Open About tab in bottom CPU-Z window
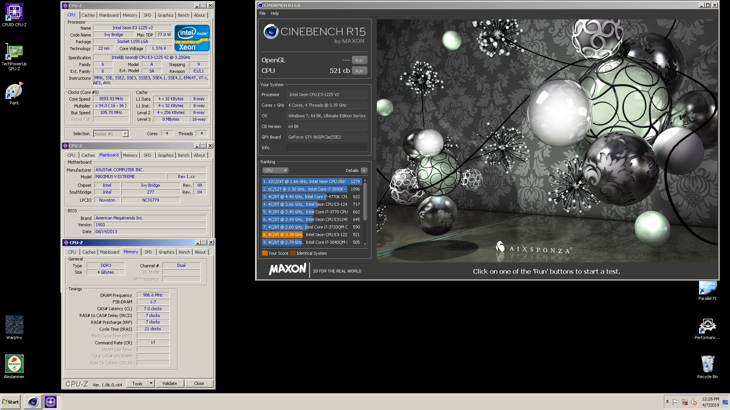Viewport: 730px width, 410px height. (x=200, y=252)
